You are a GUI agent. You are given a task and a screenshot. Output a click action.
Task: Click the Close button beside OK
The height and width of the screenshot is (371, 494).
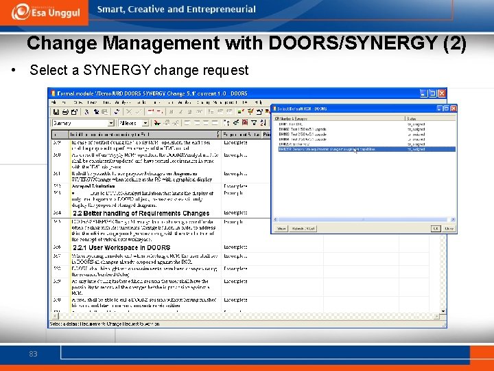click(449, 229)
